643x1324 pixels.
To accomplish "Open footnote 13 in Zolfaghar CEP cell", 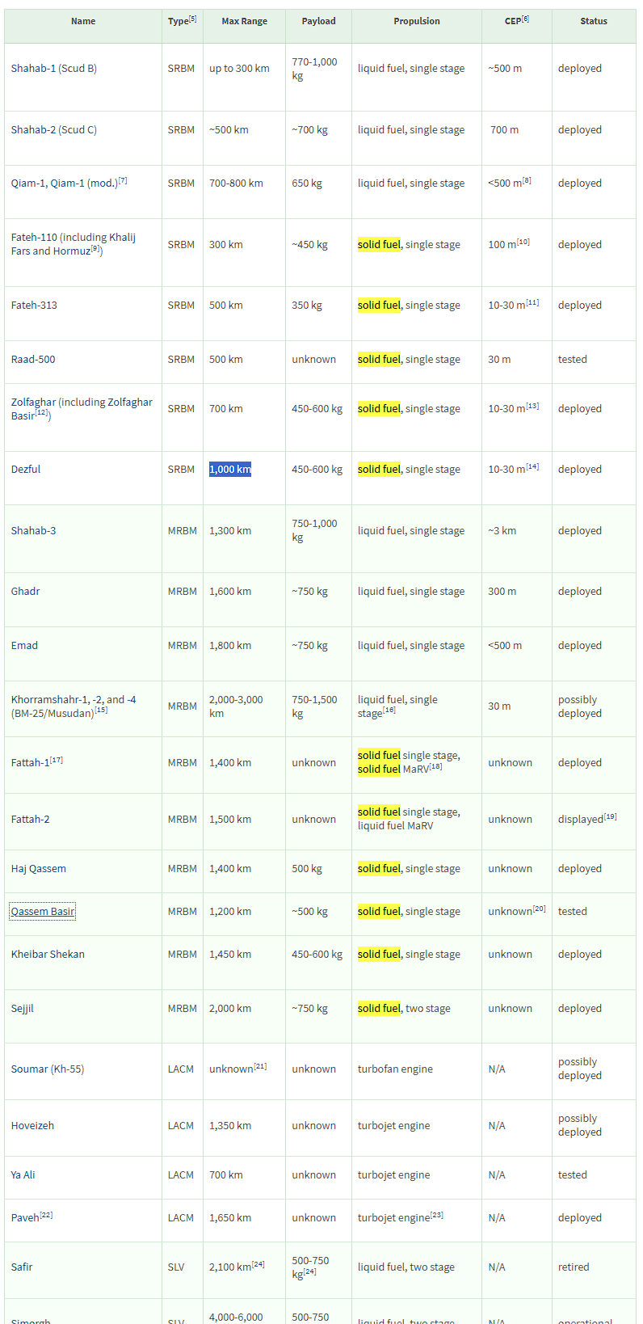I will pos(532,406).
